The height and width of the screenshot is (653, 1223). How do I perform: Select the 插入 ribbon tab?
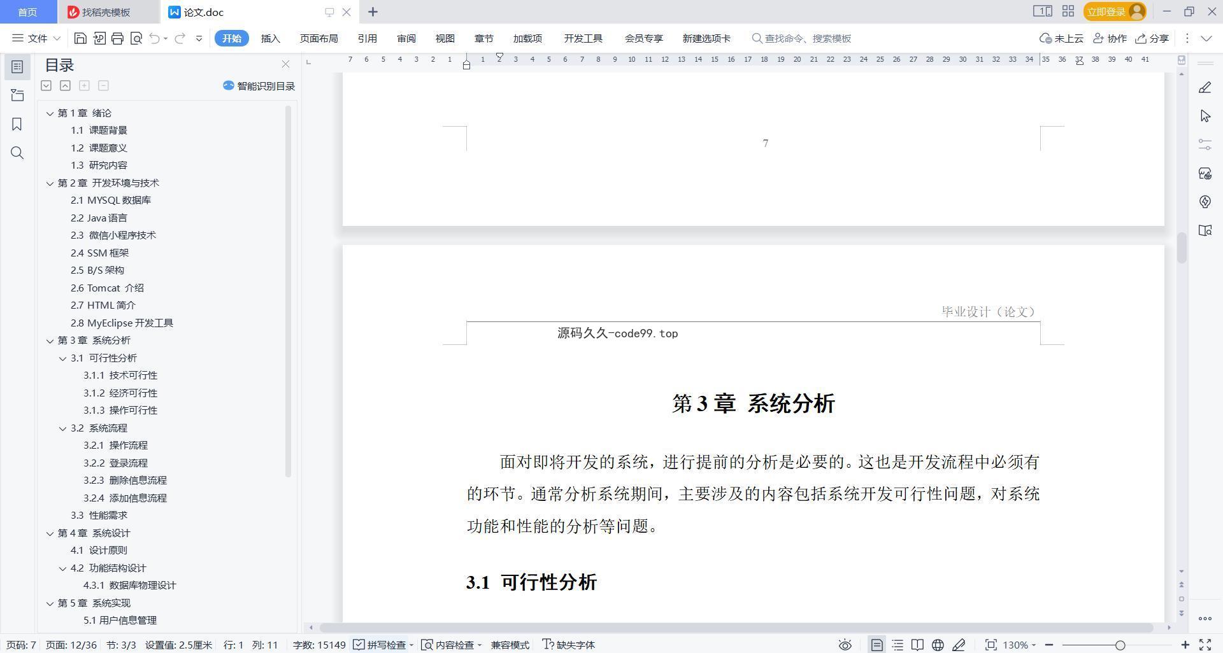270,38
